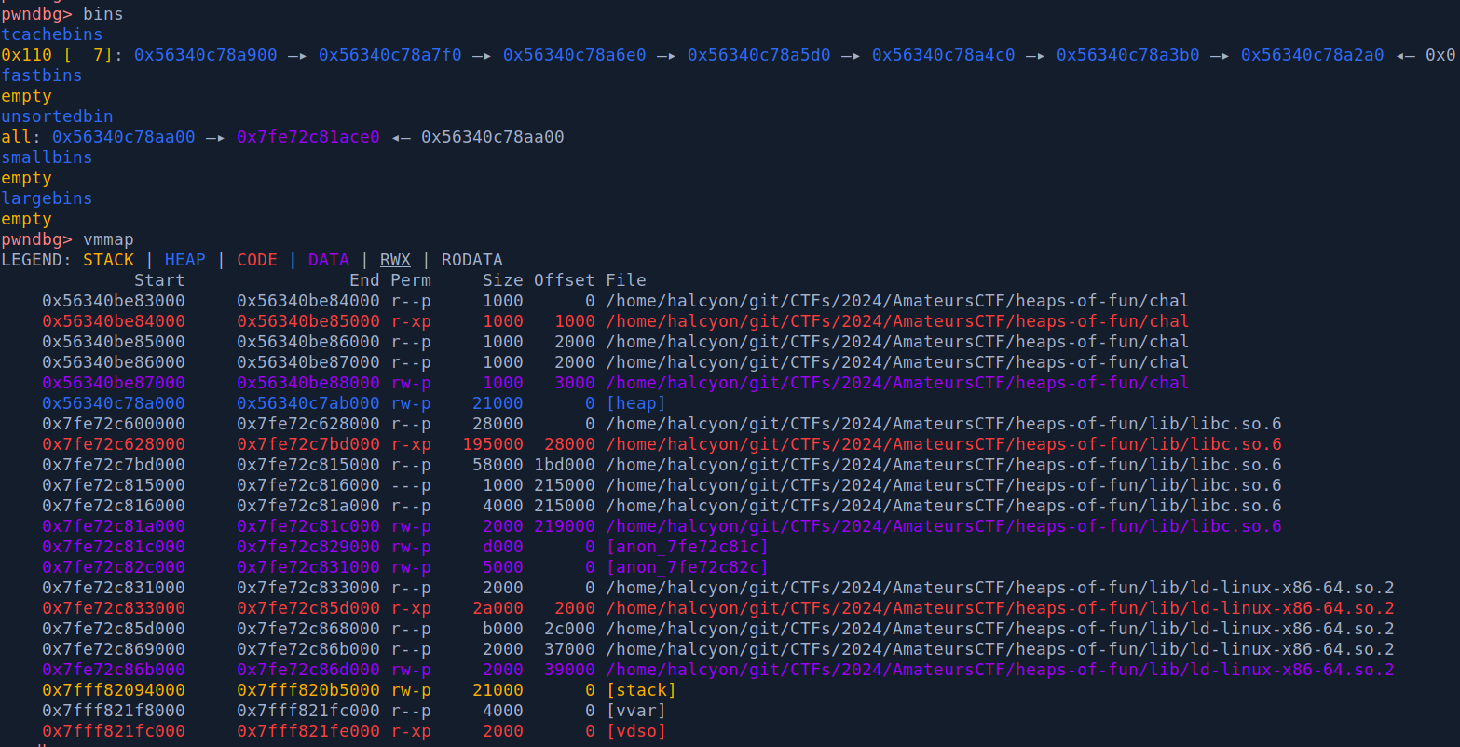This screenshot has width=1460, height=747.
Task: Select the purple libc address 0x7fe72c81ace0
Action: click(x=307, y=137)
